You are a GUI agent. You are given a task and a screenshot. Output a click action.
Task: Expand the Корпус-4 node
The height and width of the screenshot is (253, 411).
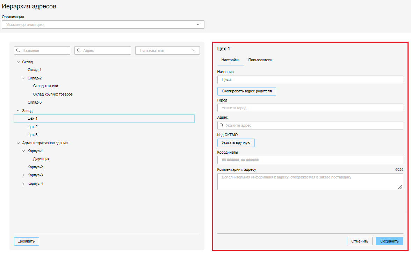tap(24, 184)
